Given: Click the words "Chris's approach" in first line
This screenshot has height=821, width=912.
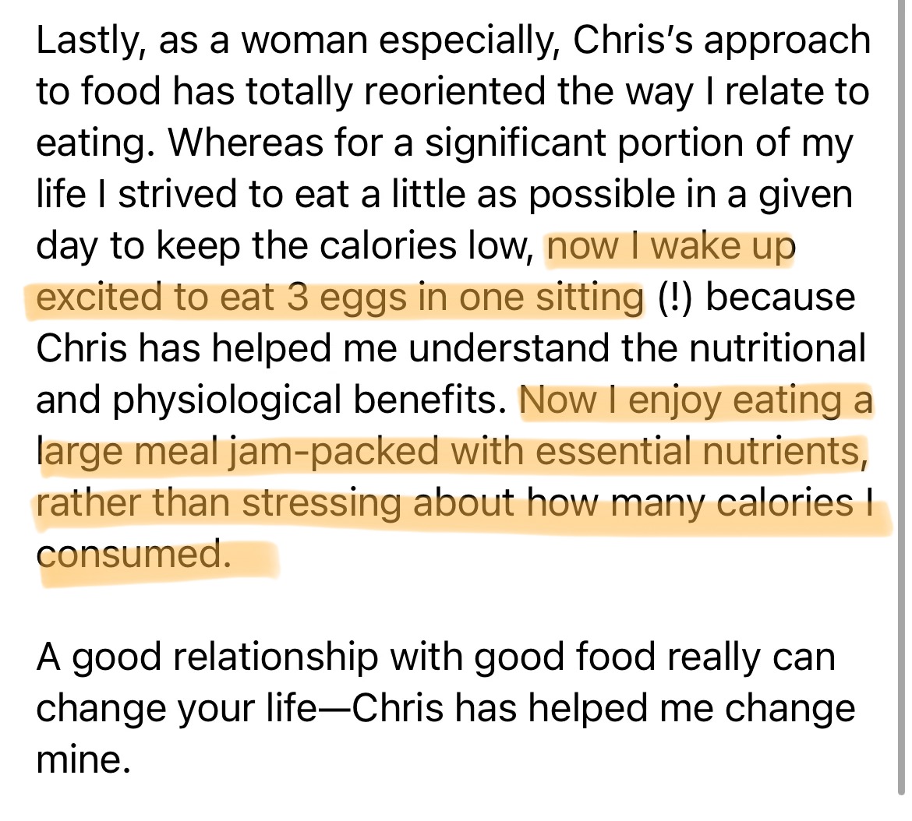Looking at the screenshot, I should click(721, 42).
